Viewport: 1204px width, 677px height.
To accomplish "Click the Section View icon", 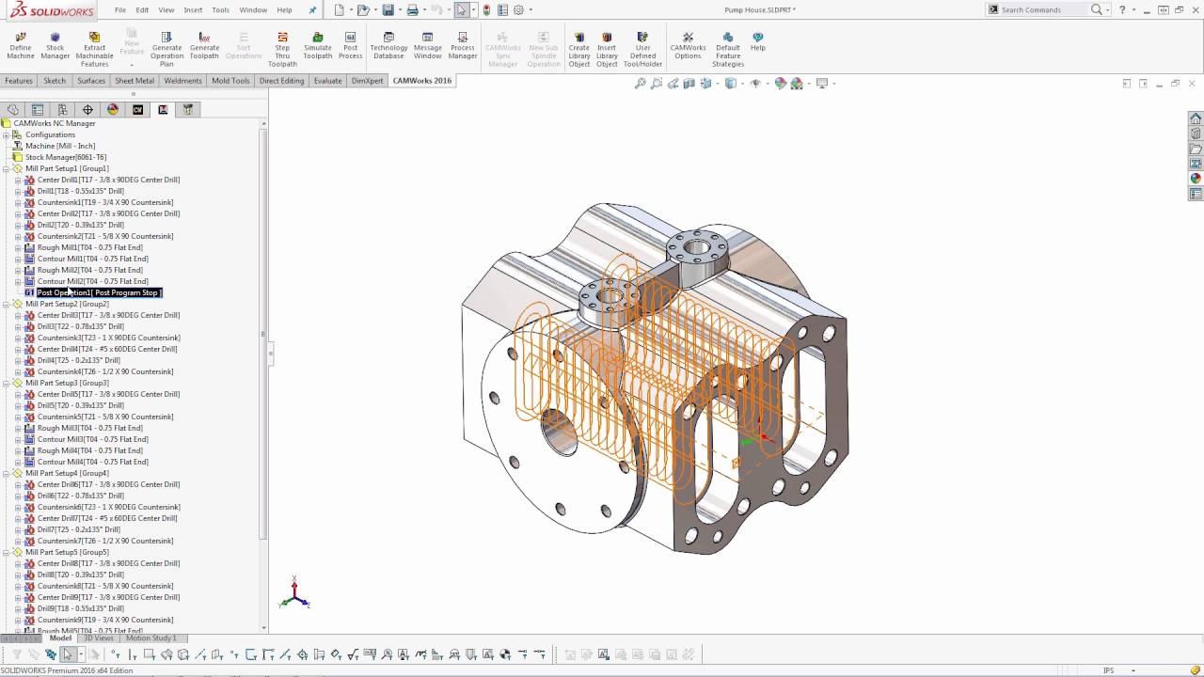I will click(690, 84).
